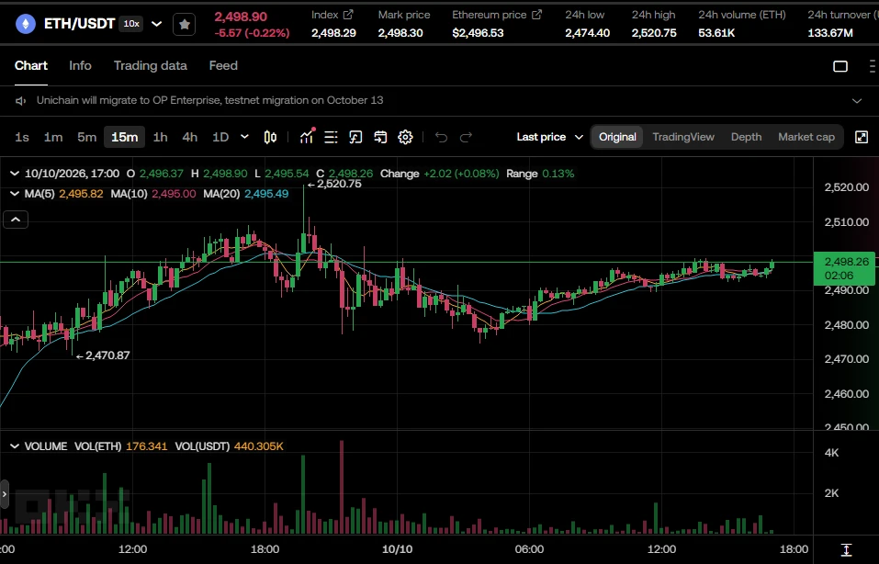879x564 pixels.
Task: Open the Unichain migration announcement
Action: pos(209,100)
